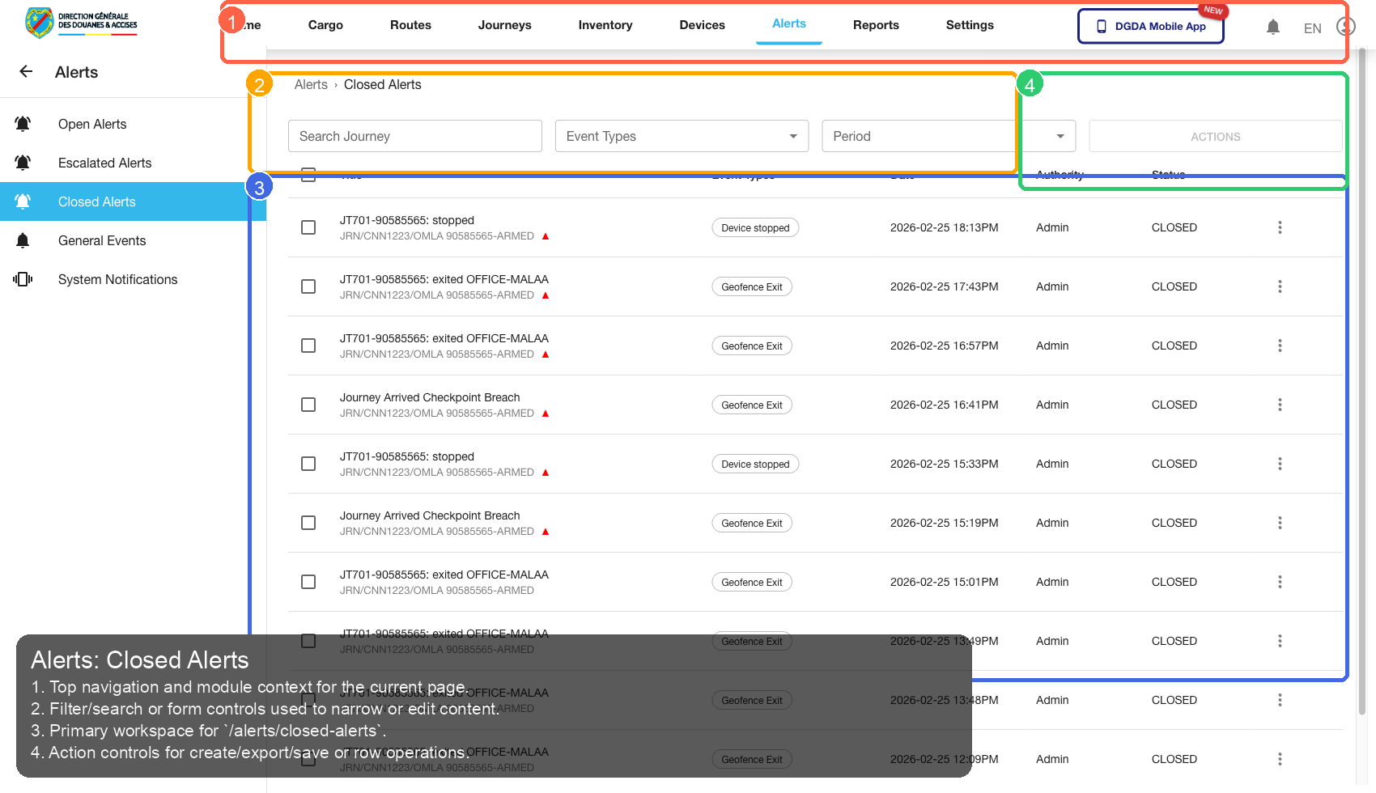The image size is (1376, 793).
Task: Open the user profile icon in top bar
Action: point(1344,26)
